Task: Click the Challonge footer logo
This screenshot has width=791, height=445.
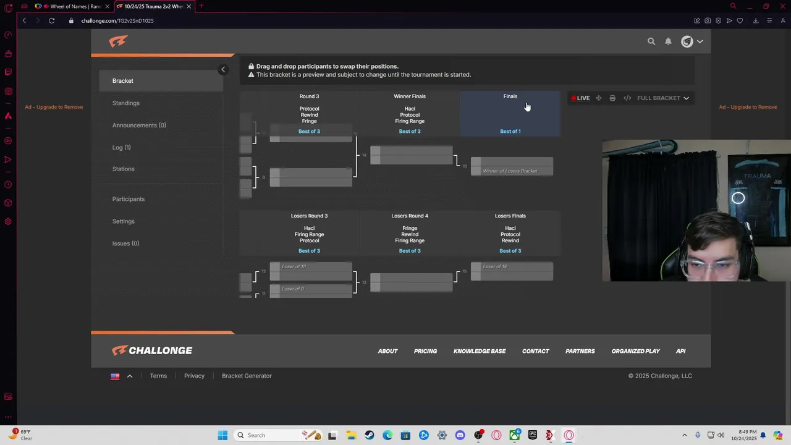Action: (x=152, y=350)
